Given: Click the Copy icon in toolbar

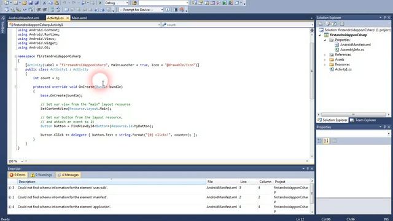Looking at the screenshot, I should pyautogui.click(x=50, y=2).
